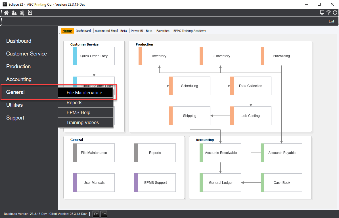Click the Home house icon in toolbar
339x218 pixels.
6,13
